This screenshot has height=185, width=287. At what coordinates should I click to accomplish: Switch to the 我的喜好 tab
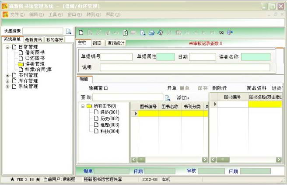55,39
